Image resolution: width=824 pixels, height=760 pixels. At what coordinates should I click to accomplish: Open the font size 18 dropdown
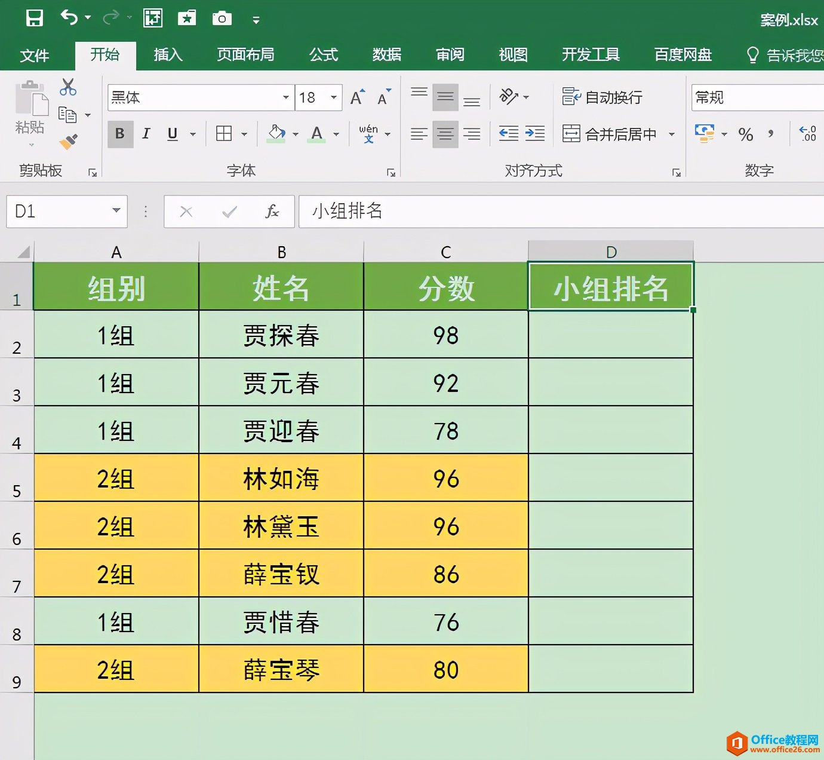334,97
